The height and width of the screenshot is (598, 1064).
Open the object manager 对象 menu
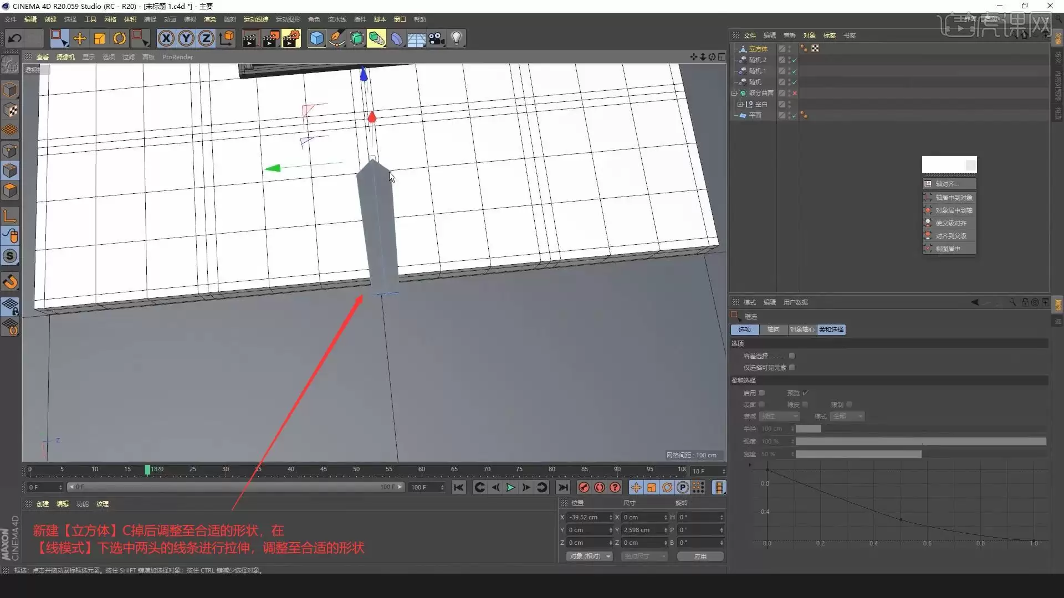click(810, 35)
